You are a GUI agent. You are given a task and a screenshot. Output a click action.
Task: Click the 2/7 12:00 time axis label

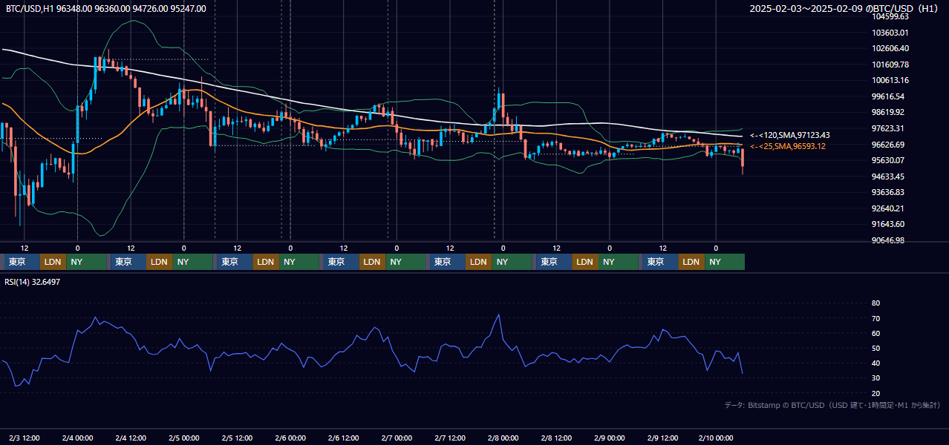pyautogui.click(x=450, y=438)
